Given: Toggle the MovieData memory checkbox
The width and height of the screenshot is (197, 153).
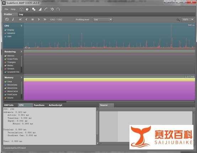Looking at the screenshot, I should click(5, 85).
